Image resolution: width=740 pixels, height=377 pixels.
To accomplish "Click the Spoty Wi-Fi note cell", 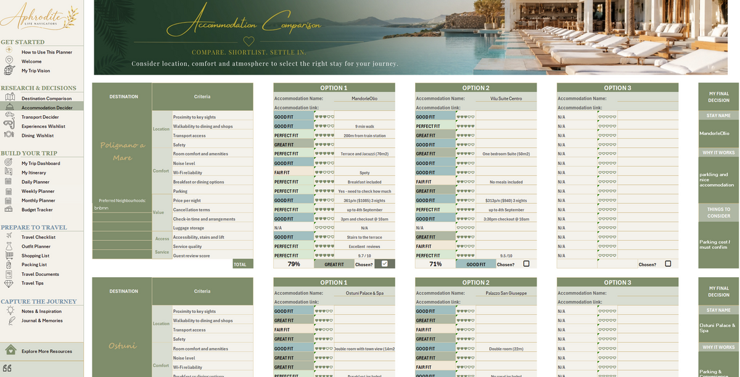I will 364,172.
